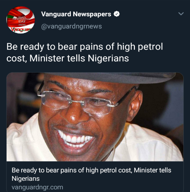The width and height of the screenshot is (190, 192).
Task: Click the card footer beside vanguardngr.com
Action: pos(123,187)
